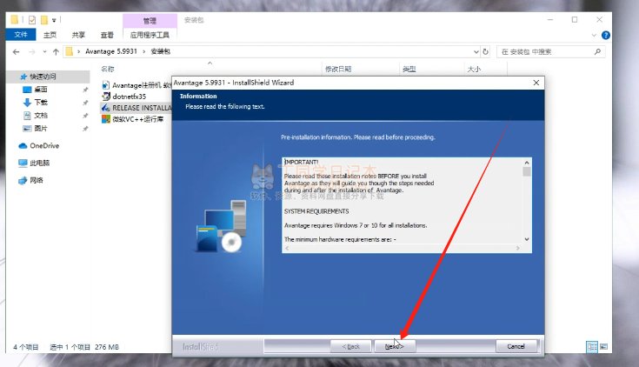639x367 pixels.
Task: Go back in Explorer navigation
Action: (x=16, y=52)
